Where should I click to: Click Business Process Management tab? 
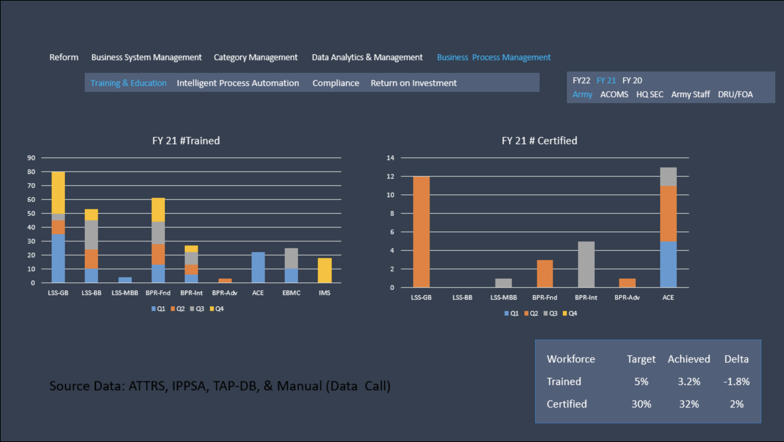pyautogui.click(x=494, y=57)
